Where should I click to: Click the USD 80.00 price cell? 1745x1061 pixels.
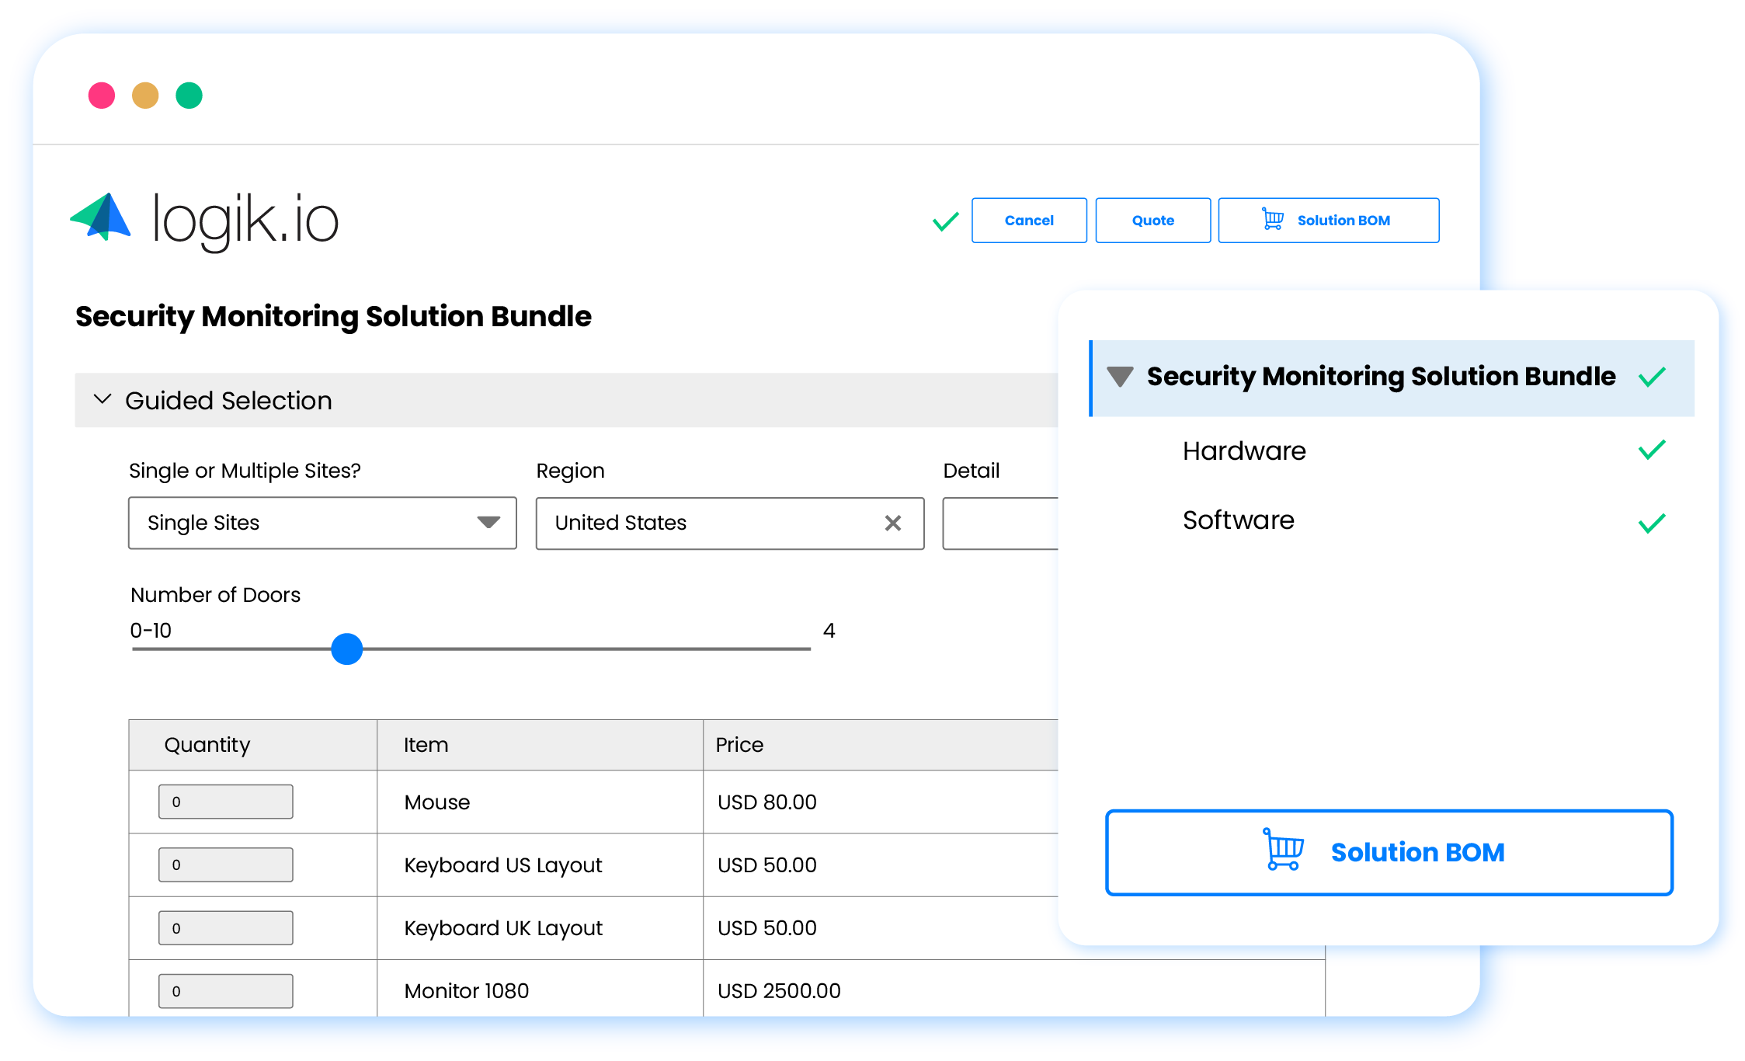881,802
